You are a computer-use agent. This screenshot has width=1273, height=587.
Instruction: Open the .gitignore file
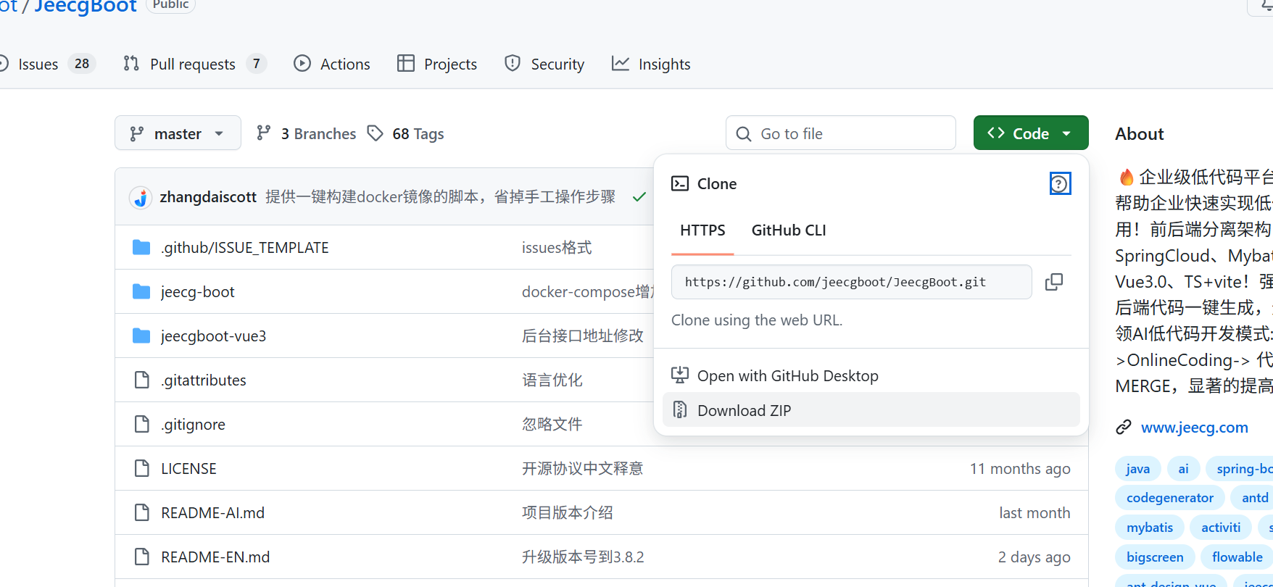pyautogui.click(x=194, y=425)
